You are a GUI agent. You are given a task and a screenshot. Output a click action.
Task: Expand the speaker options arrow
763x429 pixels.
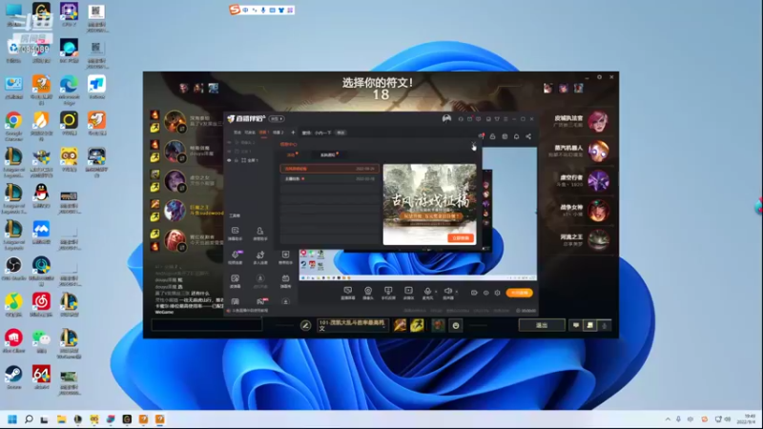pos(457,292)
